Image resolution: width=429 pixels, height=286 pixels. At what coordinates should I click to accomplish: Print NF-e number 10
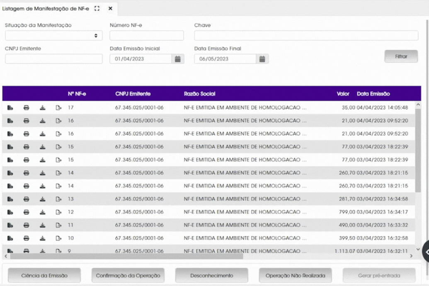coord(26,238)
